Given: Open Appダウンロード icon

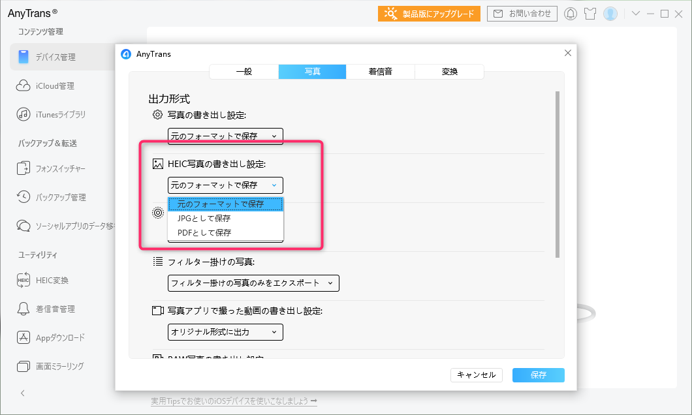Looking at the screenshot, I should pos(23,337).
